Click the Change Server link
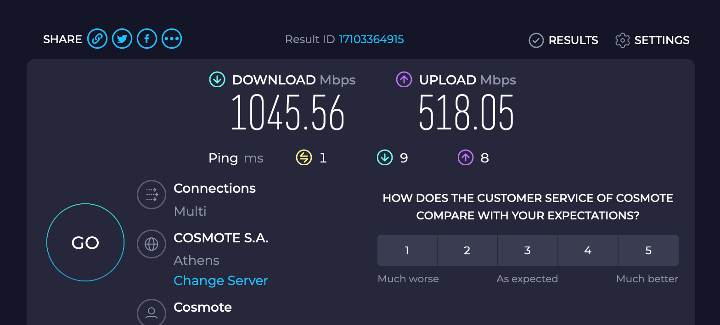Viewport: 720px width, 325px height. pos(221,280)
